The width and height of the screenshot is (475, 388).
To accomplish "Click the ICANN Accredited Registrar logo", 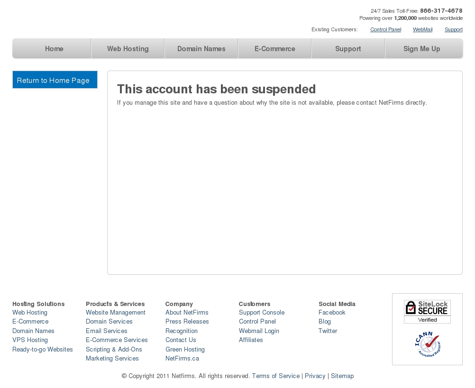I will tap(428, 344).
